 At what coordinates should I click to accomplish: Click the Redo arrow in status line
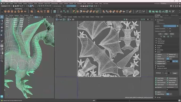click(x=22, y=6)
